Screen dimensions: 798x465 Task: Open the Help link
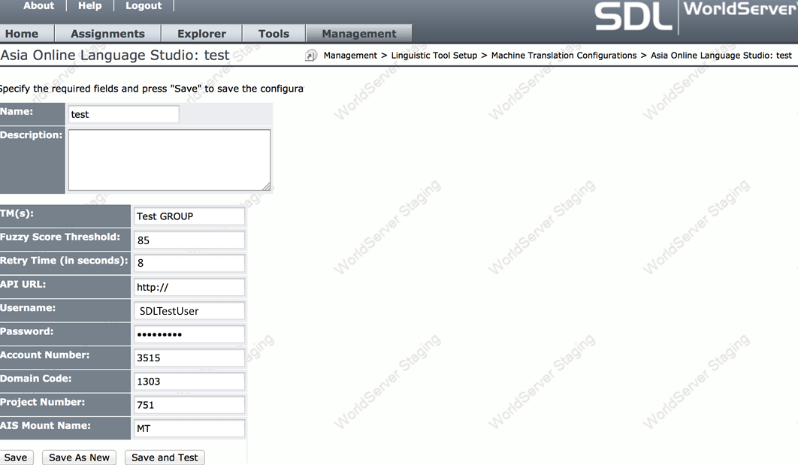click(x=89, y=5)
